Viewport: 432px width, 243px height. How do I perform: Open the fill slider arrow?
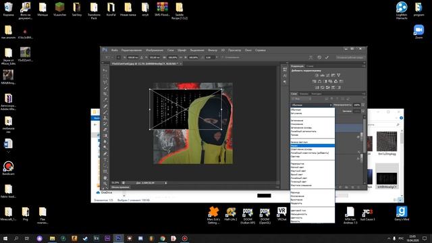click(363, 111)
